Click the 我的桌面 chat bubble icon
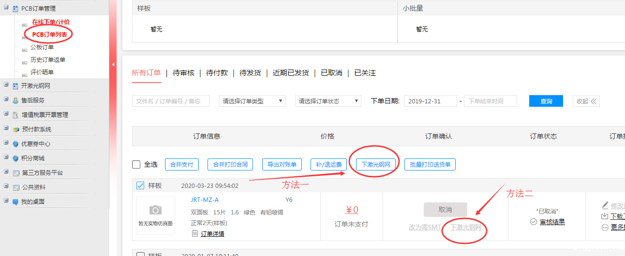625x256 pixels. tap(16, 202)
